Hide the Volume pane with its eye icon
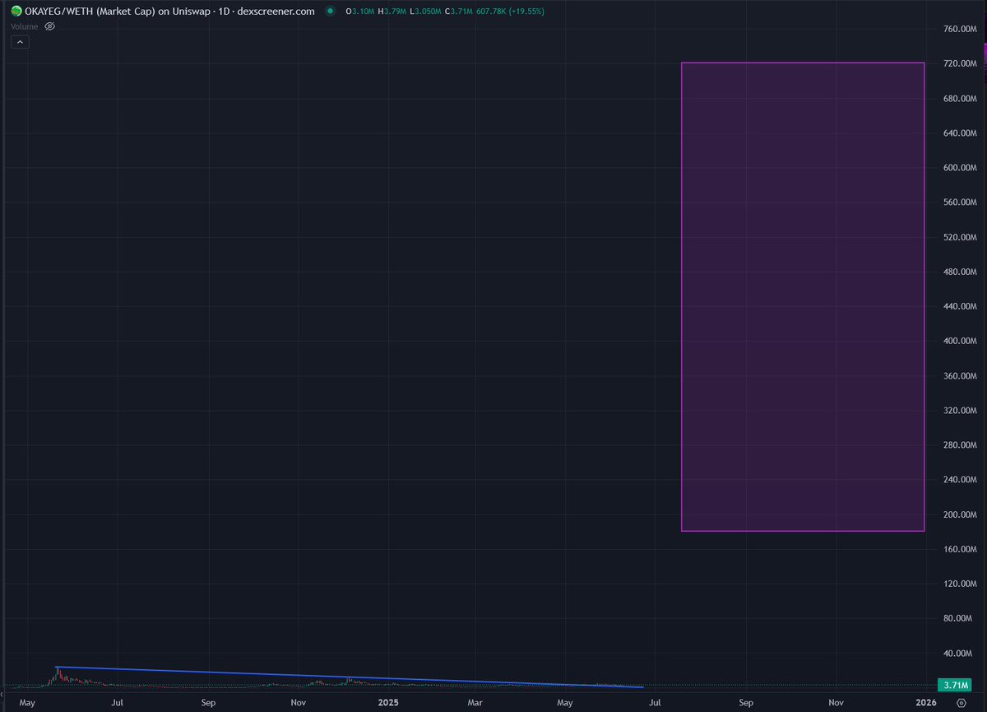The image size is (987, 712). pyautogui.click(x=49, y=26)
